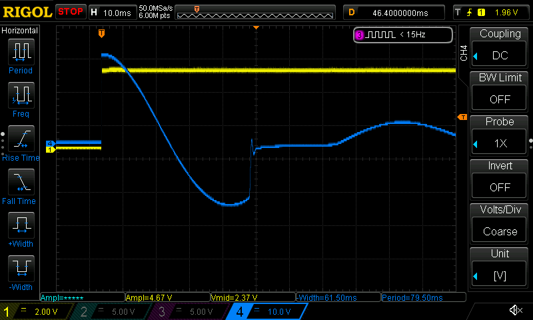Select the +Width measurement icon

pyautogui.click(x=21, y=225)
